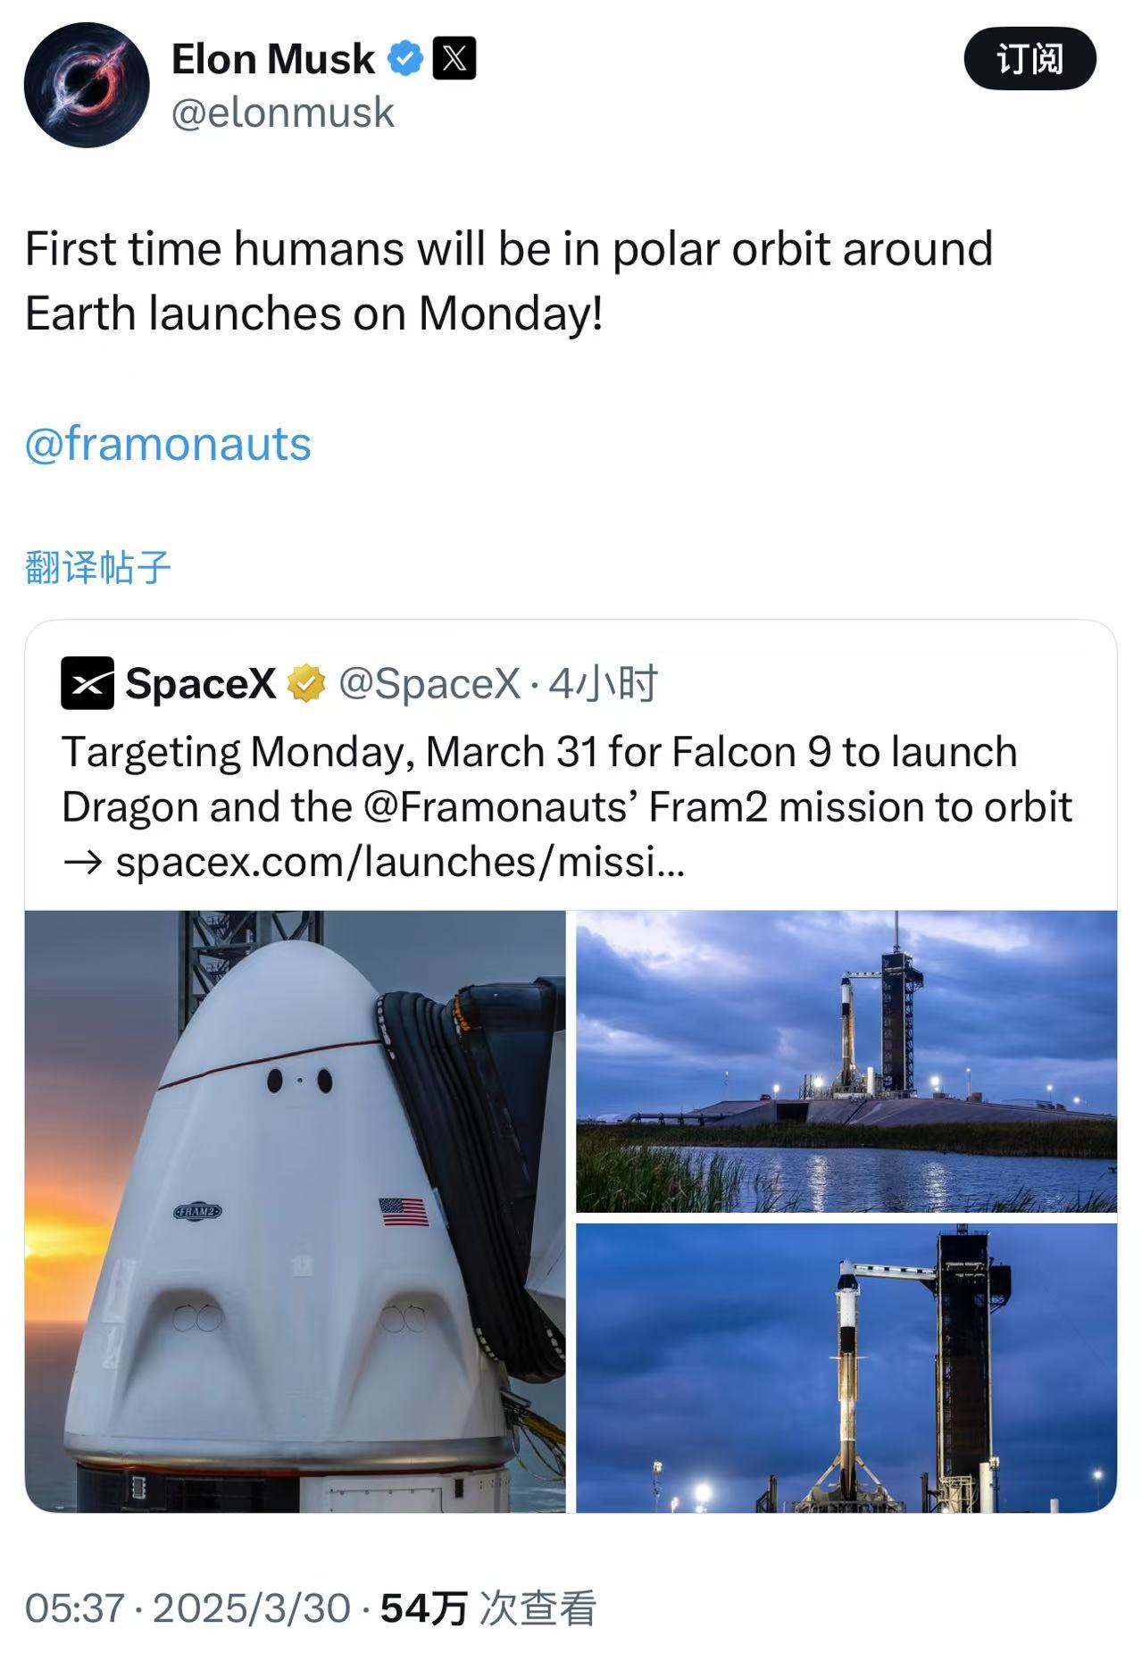Open the Falcon 9 tower night photo
The width and height of the screenshot is (1142, 1653).
point(846,1367)
